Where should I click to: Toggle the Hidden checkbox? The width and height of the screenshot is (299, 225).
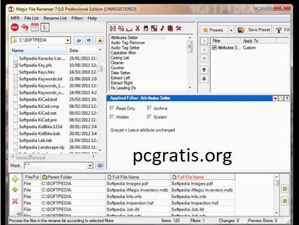tap(112, 117)
